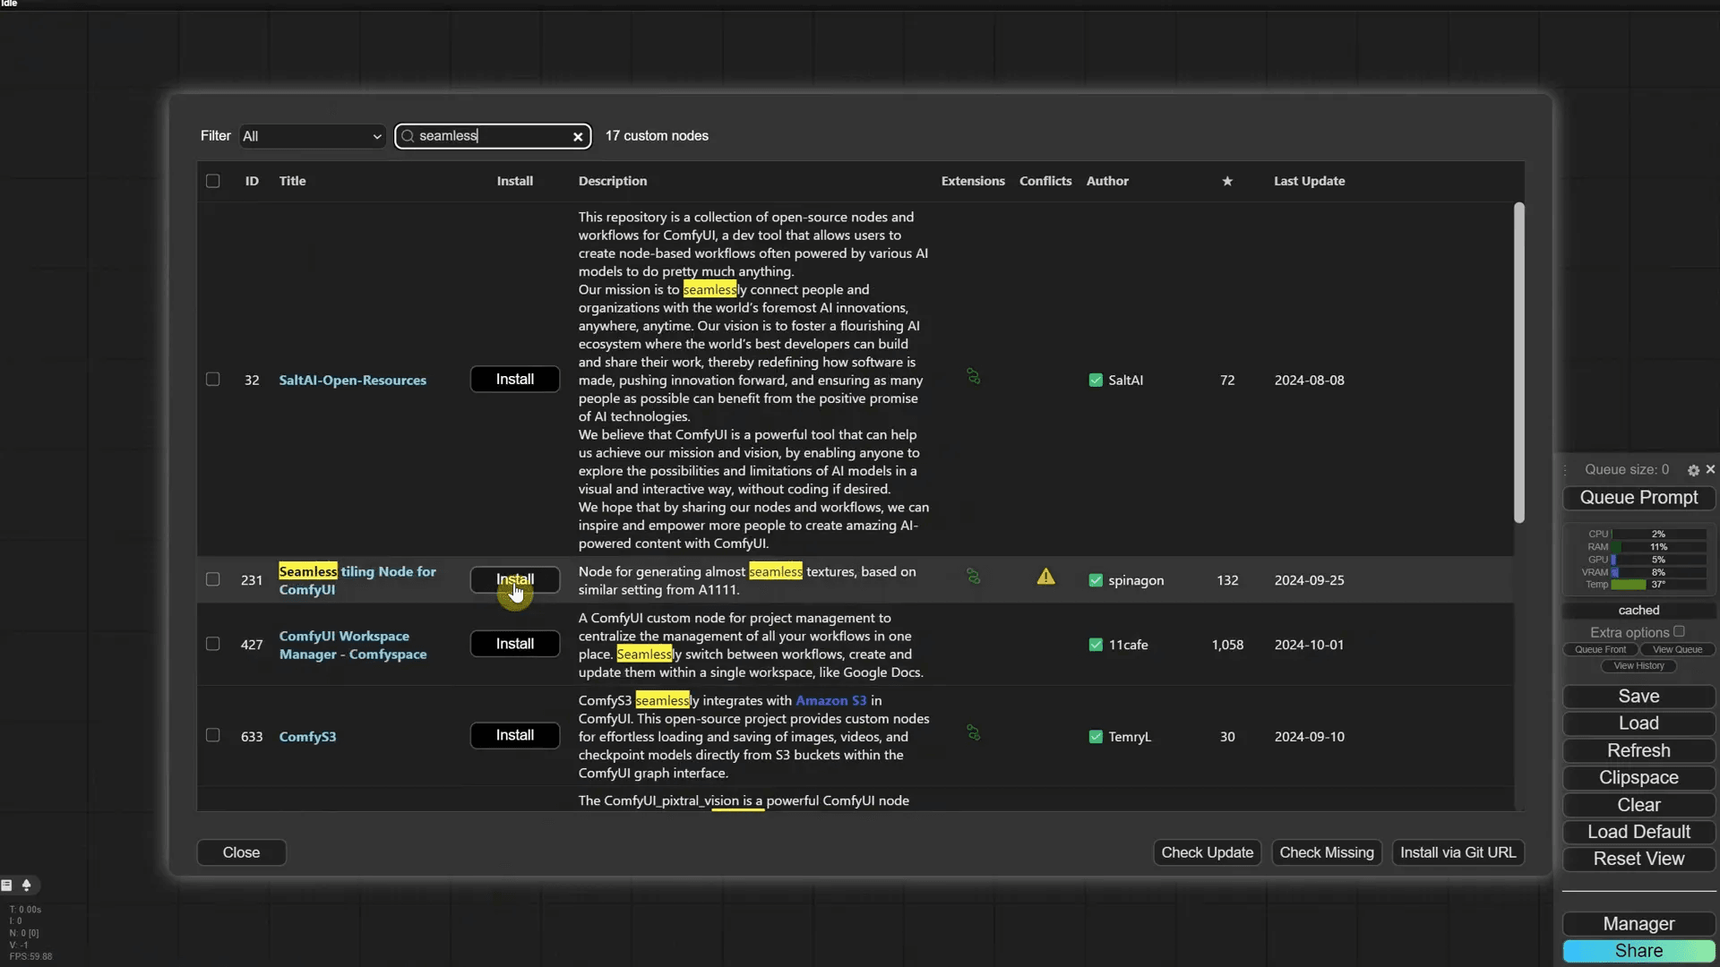Image resolution: width=1720 pixels, height=967 pixels.
Task: Open Clipspace from side panel
Action: click(1638, 778)
